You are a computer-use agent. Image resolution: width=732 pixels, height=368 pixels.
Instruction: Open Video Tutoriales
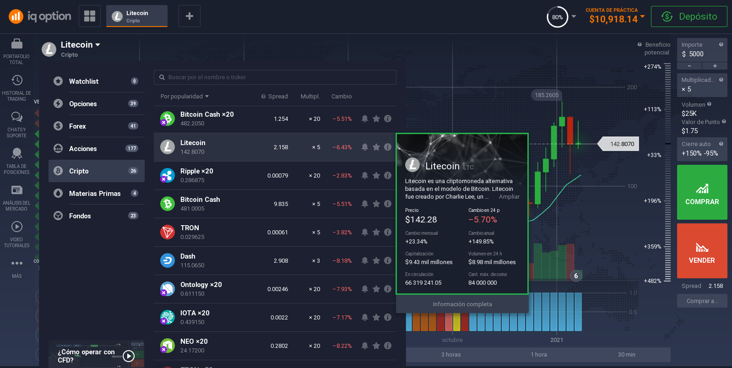(16, 234)
